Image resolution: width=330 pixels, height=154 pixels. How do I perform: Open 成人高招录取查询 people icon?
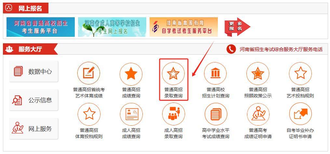174,114
